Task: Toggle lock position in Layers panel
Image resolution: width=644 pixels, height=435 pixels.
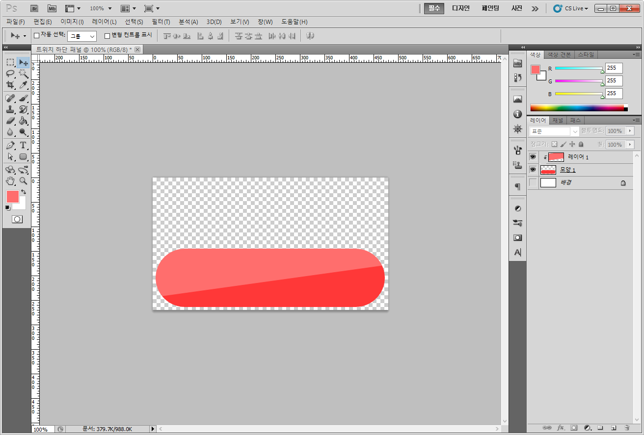Action: [x=572, y=144]
